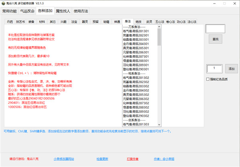The height and width of the screenshot is (167, 240).
Task: Select list item ending in 286302
Action: click(140, 99)
